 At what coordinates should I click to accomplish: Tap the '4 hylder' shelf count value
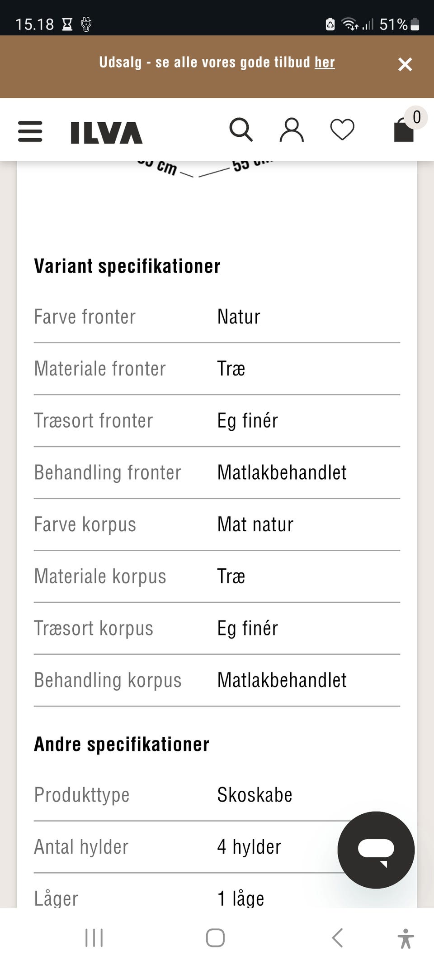[x=249, y=847]
